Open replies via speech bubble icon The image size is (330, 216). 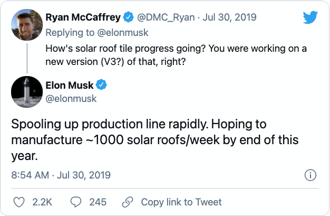pyautogui.click(x=76, y=202)
